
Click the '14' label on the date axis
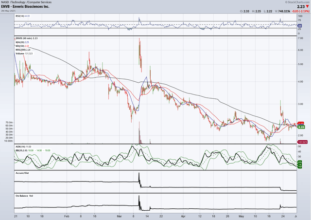(x=147, y=216)
